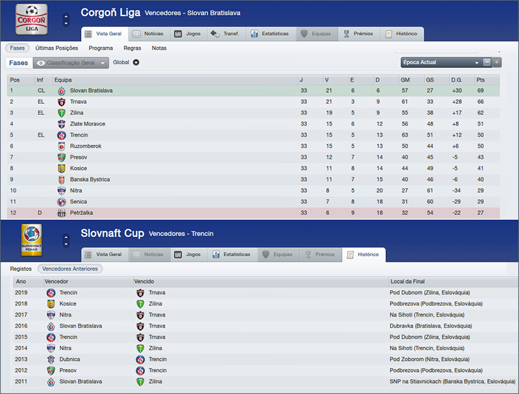519x394 pixels.
Task: Expand the Classificação Geral dropdown
Action: click(x=104, y=63)
